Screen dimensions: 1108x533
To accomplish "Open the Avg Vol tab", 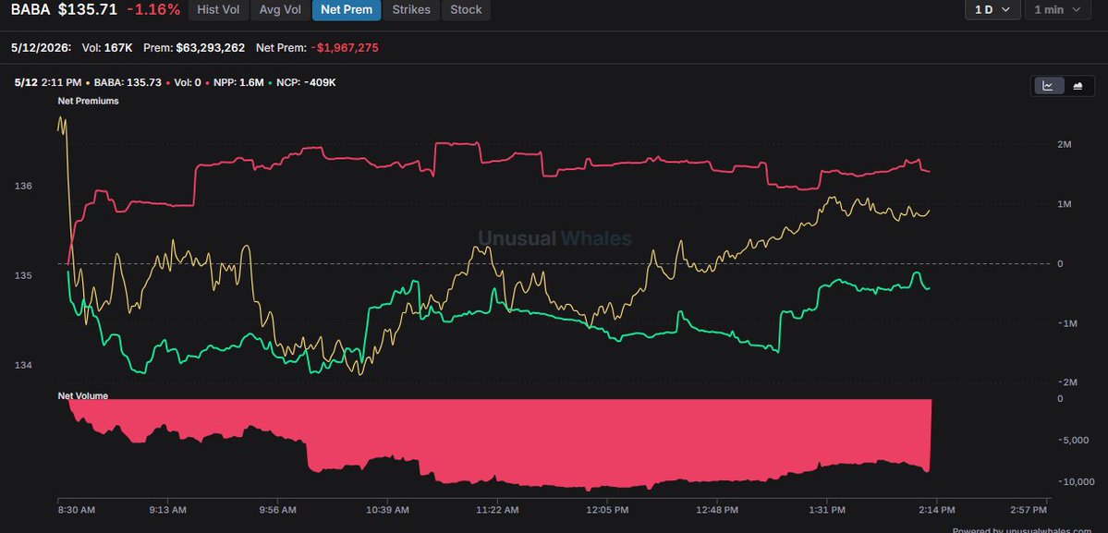I will (280, 10).
